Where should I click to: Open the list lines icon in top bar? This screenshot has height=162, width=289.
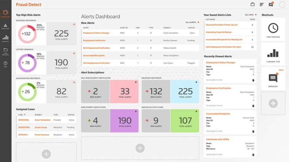coord(262,5)
